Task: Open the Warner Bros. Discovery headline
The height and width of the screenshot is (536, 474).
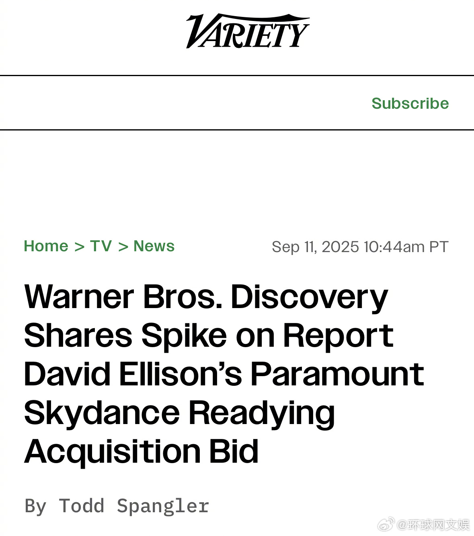Action: coord(224,374)
